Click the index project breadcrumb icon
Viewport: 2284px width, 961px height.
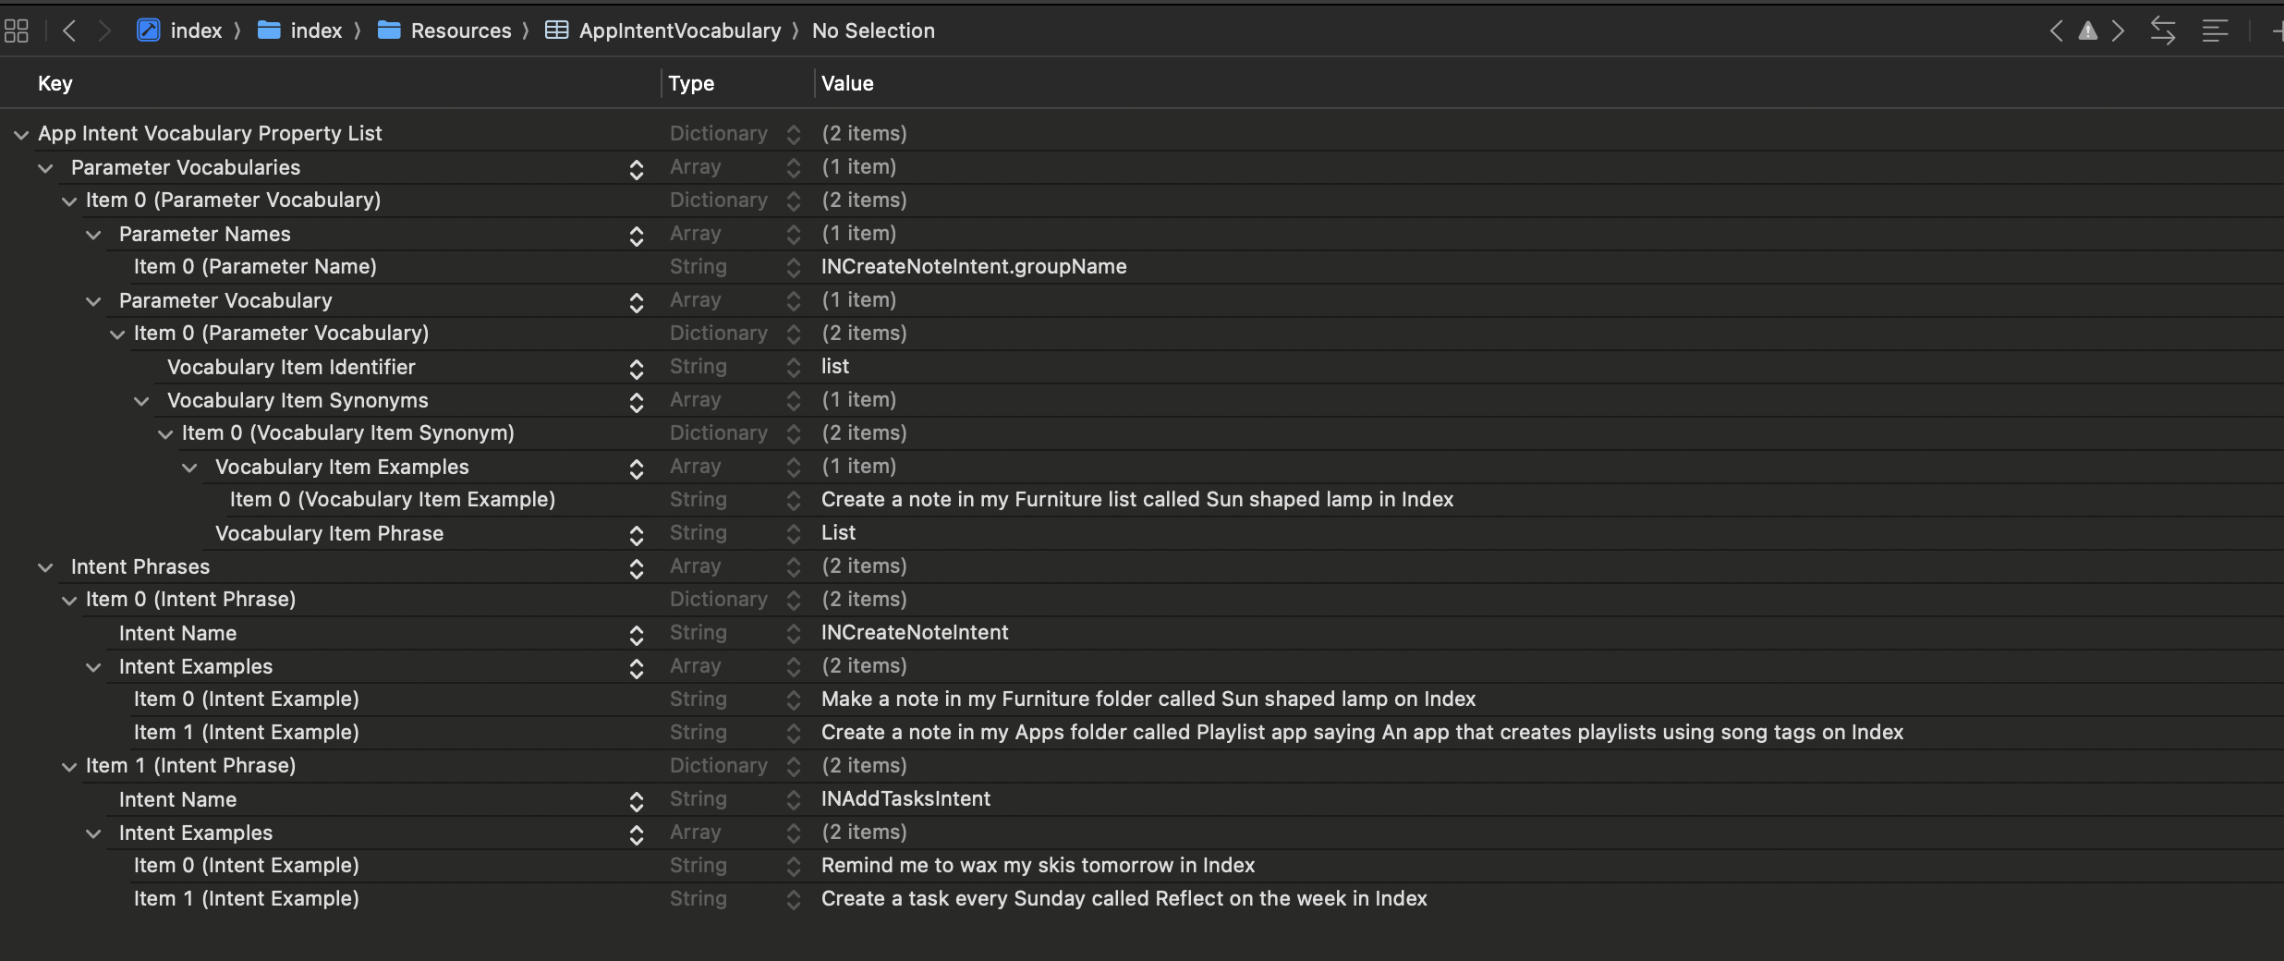(148, 31)
